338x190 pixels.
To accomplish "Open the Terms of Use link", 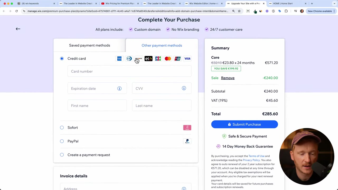I will (x=256, y=156).
